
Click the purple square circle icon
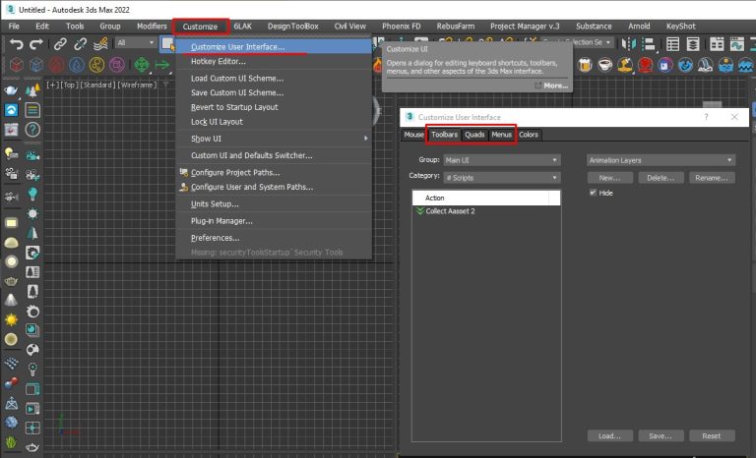[117, 65]
